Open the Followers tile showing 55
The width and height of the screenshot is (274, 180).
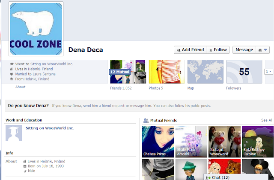coord(244,72)
